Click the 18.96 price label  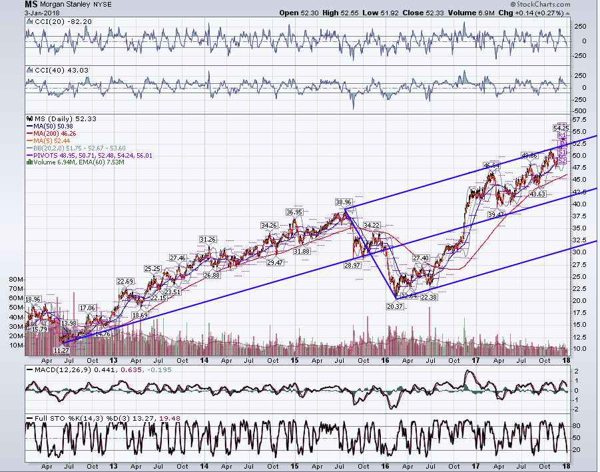[33, 299]
